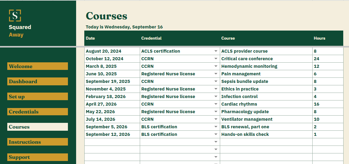
Task: Select the April 27, 2026 date cell
Action: pos(112,104)
